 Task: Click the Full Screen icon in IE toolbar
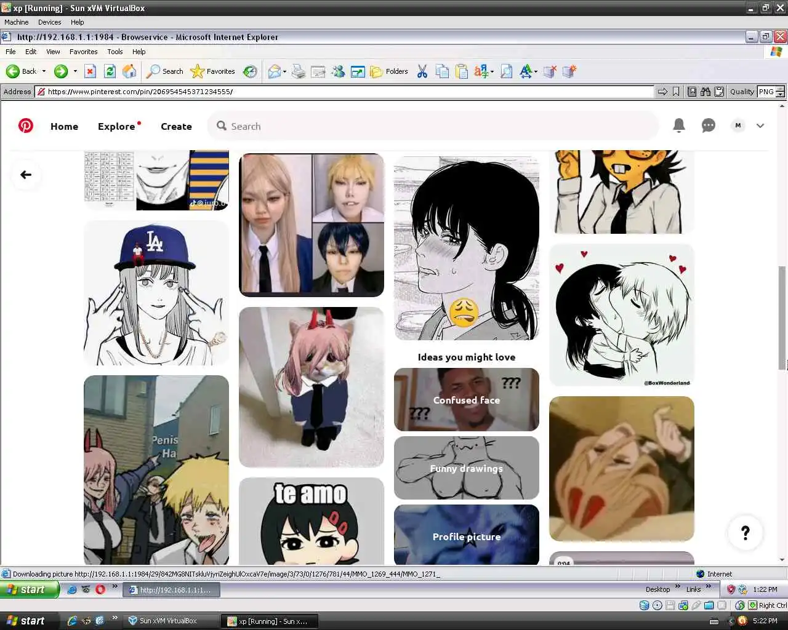[x=358, y=71]
